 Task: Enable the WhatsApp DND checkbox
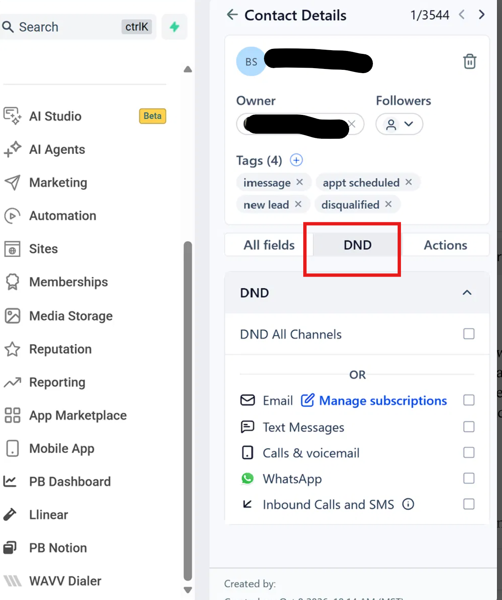point(469,478)
